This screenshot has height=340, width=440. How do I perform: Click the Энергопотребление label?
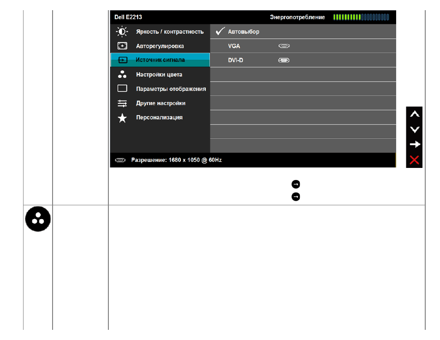tap(297, 17)
